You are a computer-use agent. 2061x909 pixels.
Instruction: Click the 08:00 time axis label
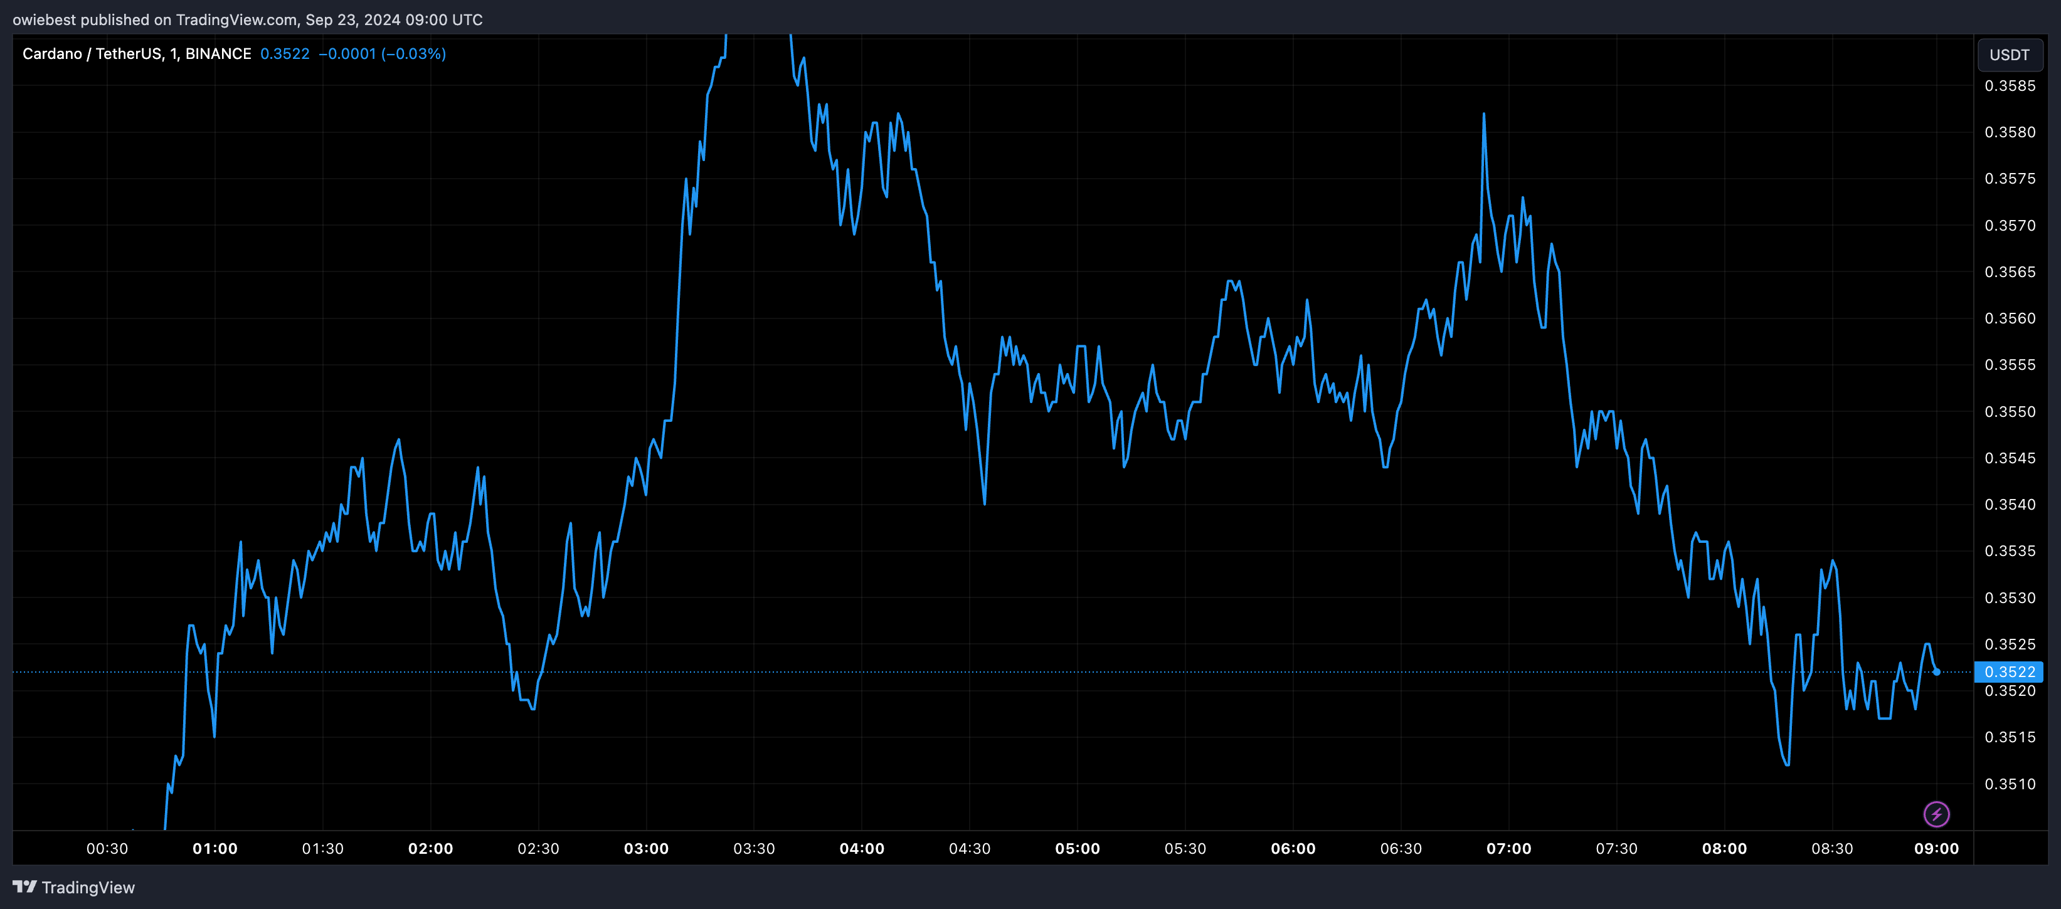(x=1724, y=848)
